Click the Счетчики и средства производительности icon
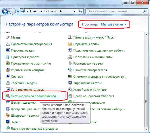 click(70, 77)
